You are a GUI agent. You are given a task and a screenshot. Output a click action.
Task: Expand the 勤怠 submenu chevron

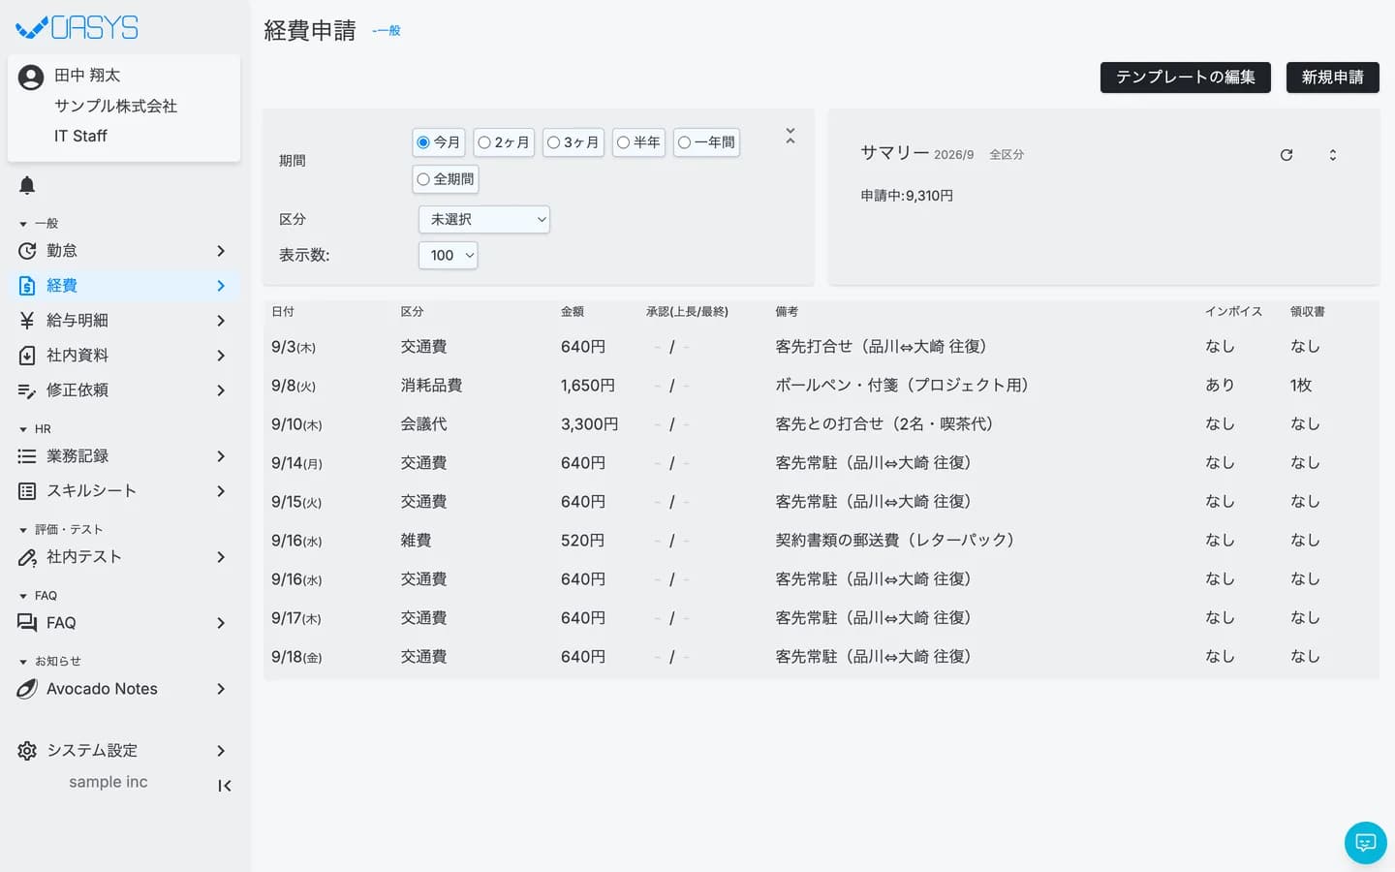point(221,251)
